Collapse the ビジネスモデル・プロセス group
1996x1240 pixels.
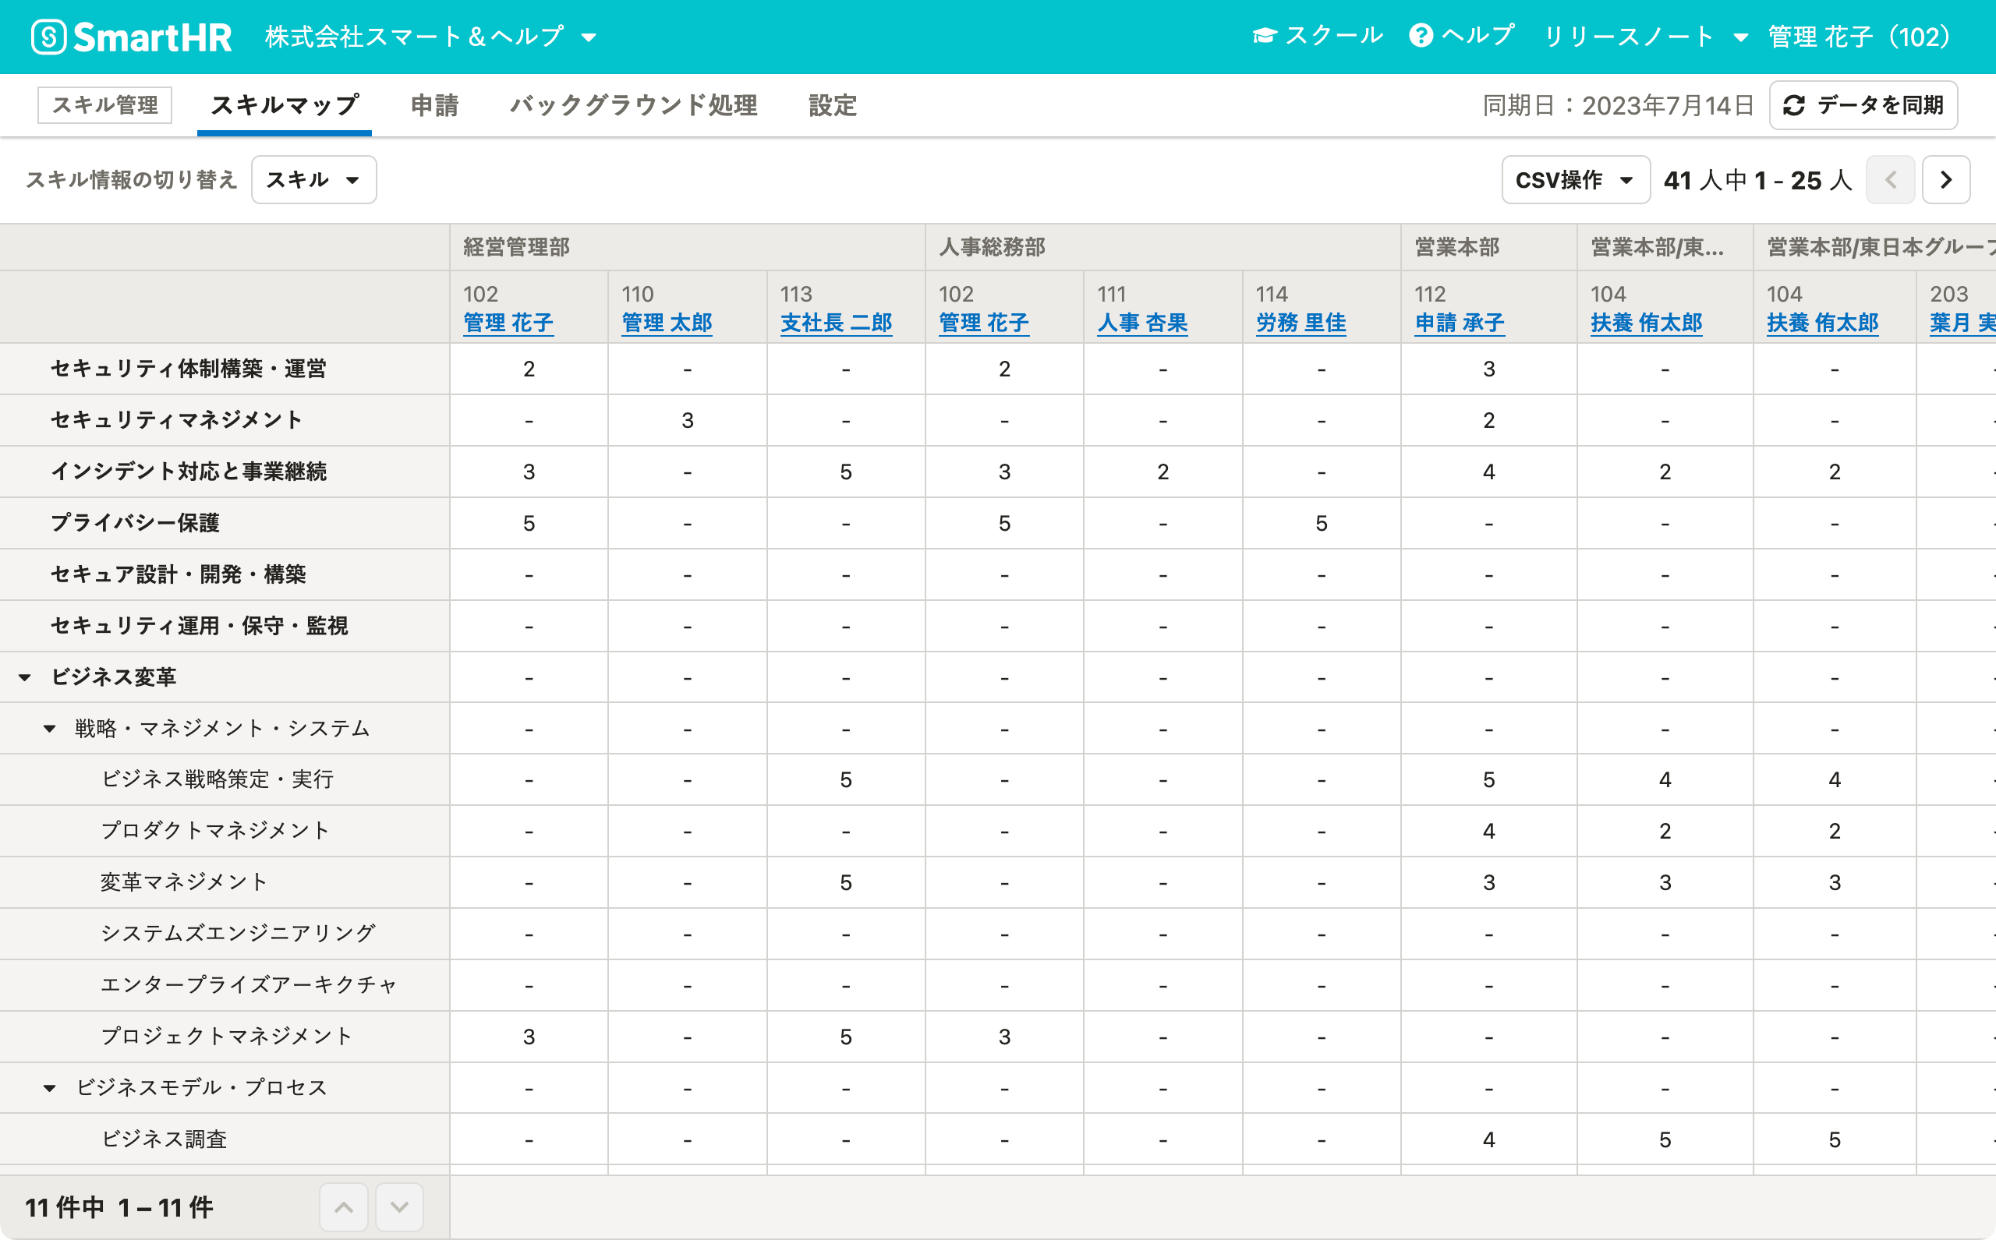(50, 1088)
